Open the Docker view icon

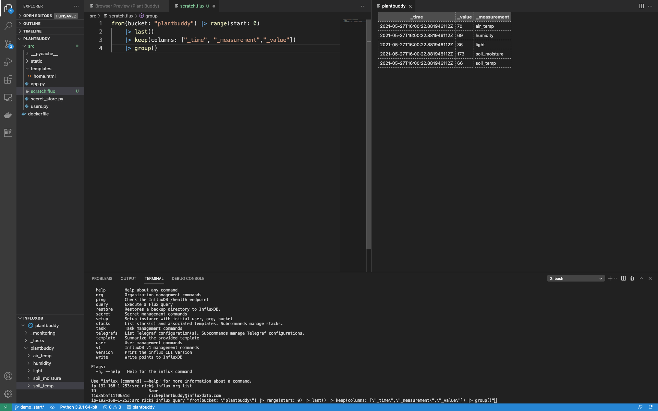[x=8, y=115]
